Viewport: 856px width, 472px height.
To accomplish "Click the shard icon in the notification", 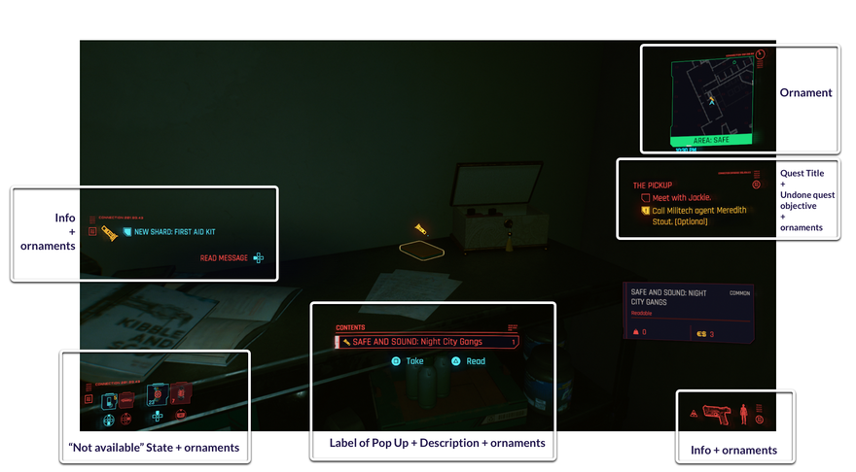I will [110, 233].
